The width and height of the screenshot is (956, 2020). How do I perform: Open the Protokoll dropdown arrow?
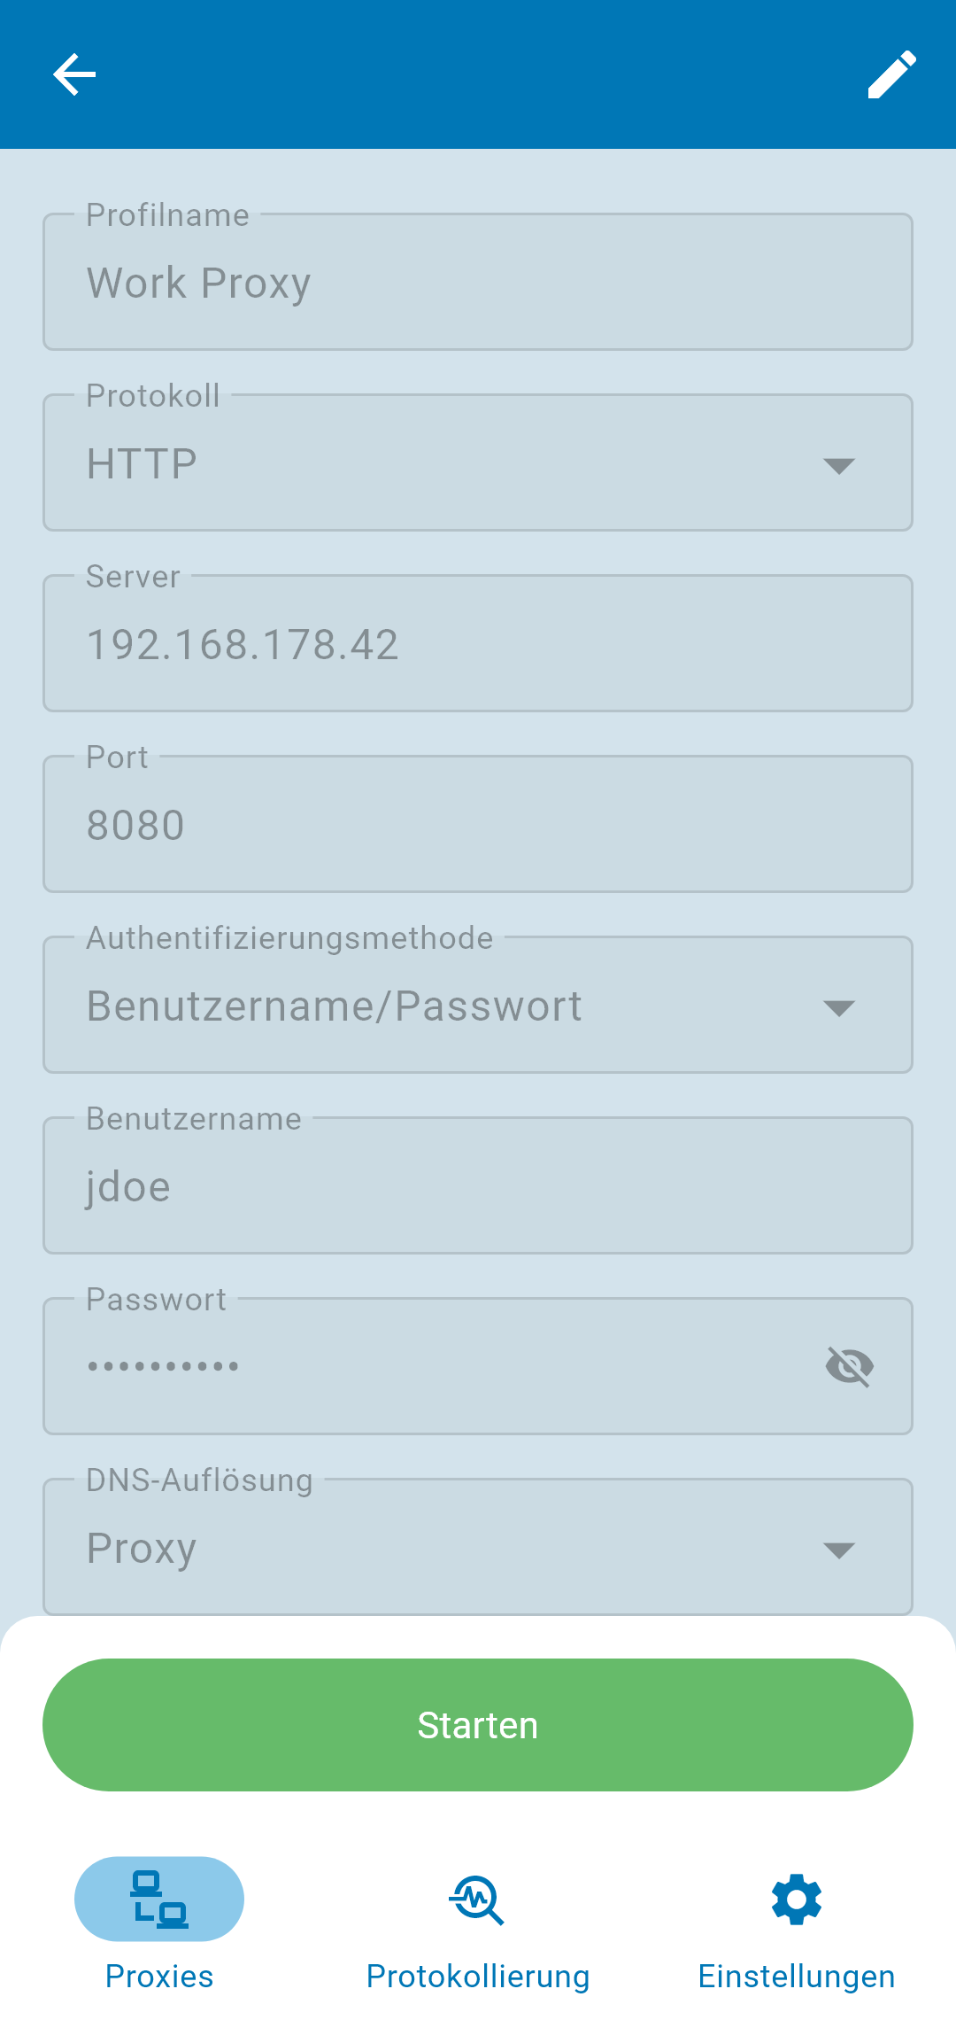tap(838, 466)
